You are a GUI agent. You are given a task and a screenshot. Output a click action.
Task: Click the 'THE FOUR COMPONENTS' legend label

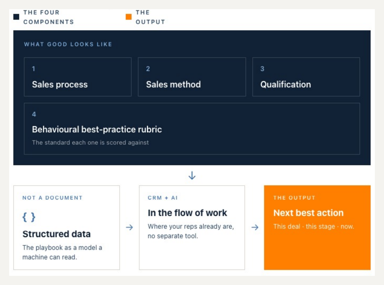pos(49,17)
